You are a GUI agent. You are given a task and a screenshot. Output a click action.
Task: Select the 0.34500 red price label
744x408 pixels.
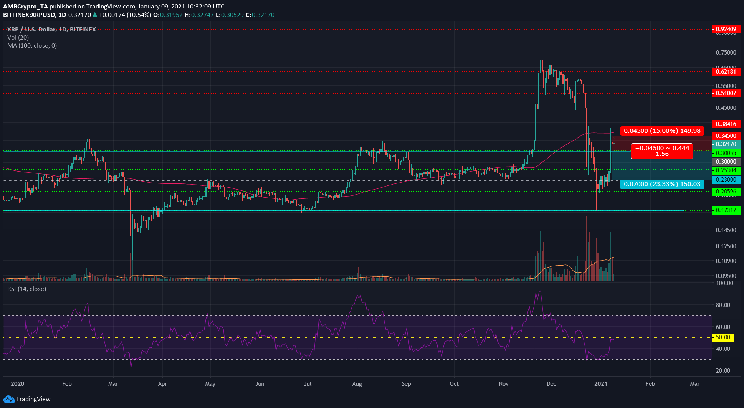click(x=726, y=136)
